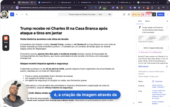Regenerate the excerpt with AI icon

click(x=167, y=66)
